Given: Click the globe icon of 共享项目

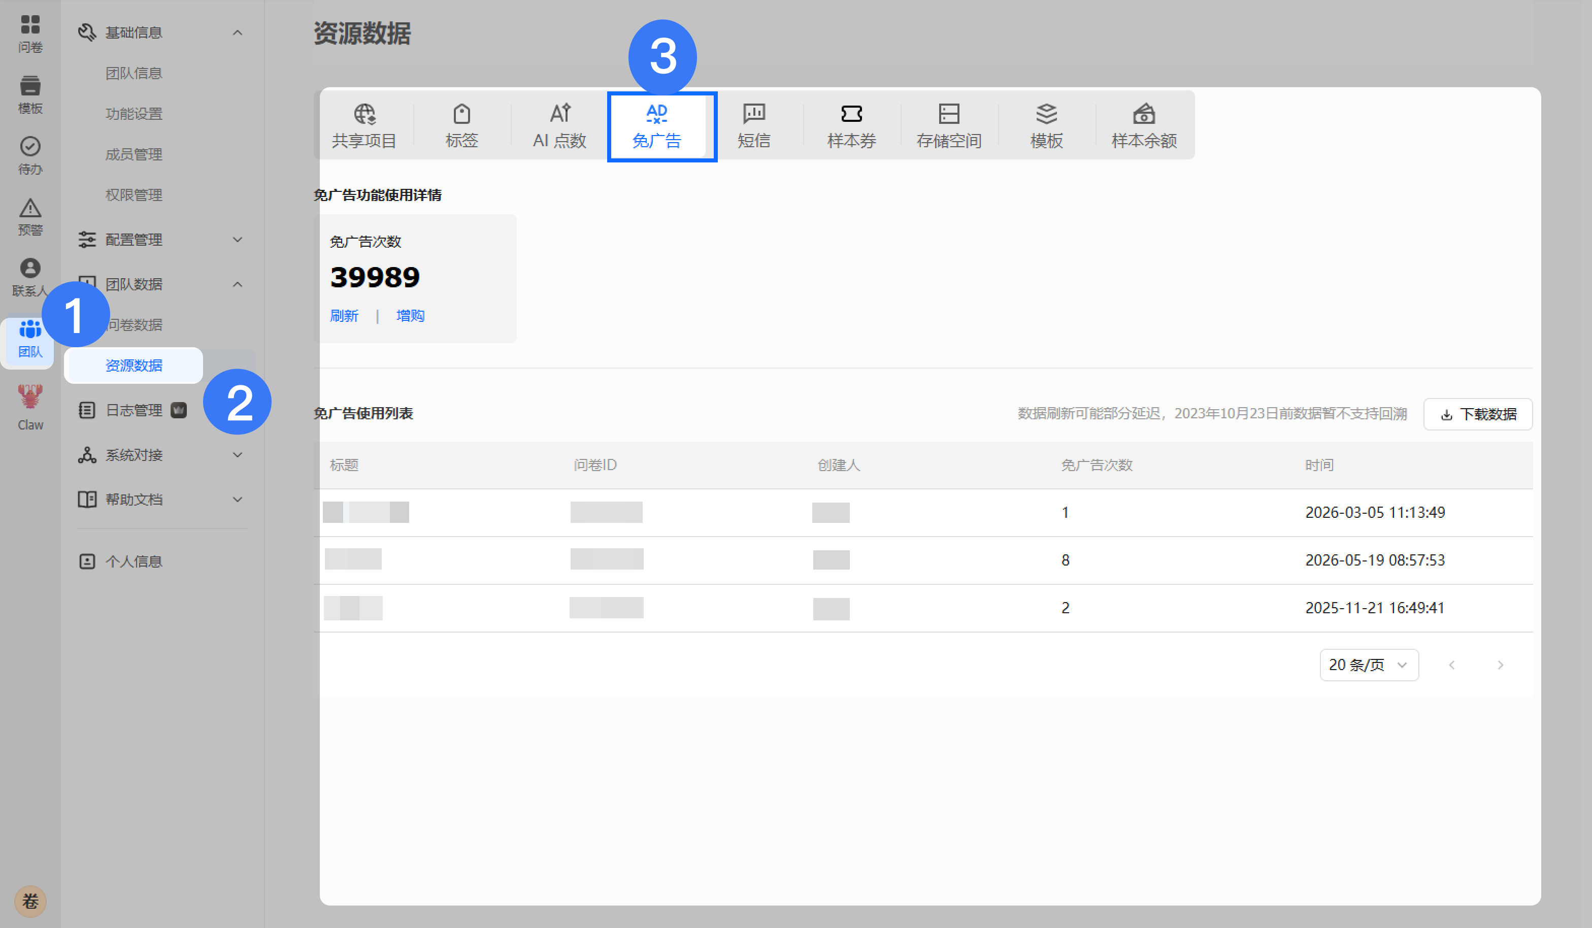Looking at the screenshot, I should click(x=364, y=114).
